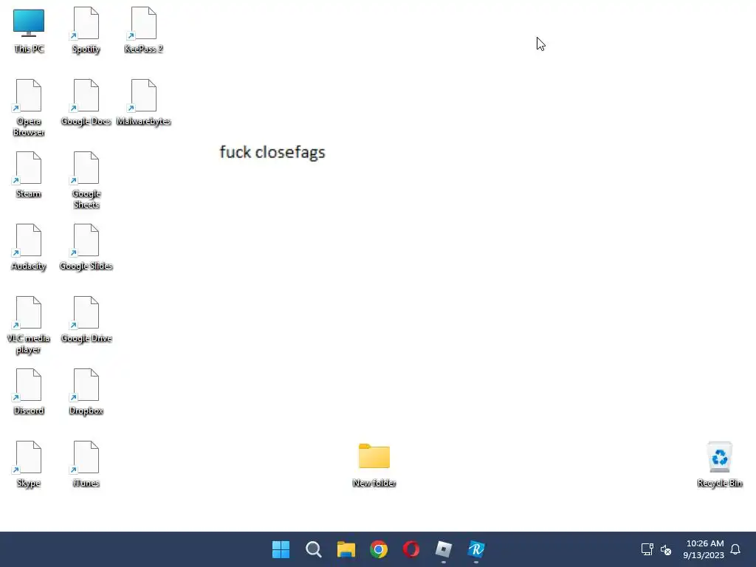Screen dimensions: 756x567
Task: Open muted volume control in tray
Action: tap(666, 549)
